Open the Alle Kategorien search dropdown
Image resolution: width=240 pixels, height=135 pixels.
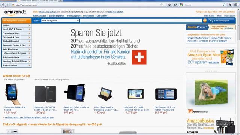[60, 21]
